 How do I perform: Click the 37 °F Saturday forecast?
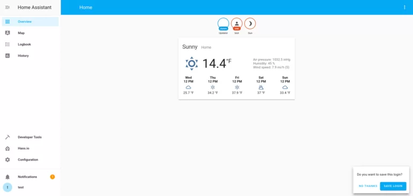[x=261, y=93]
